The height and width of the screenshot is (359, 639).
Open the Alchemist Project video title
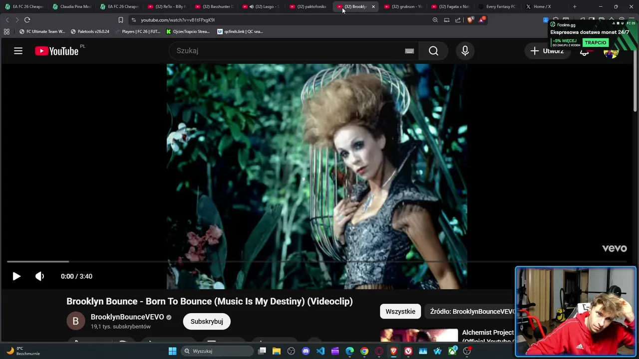click(x=488, y=337)
